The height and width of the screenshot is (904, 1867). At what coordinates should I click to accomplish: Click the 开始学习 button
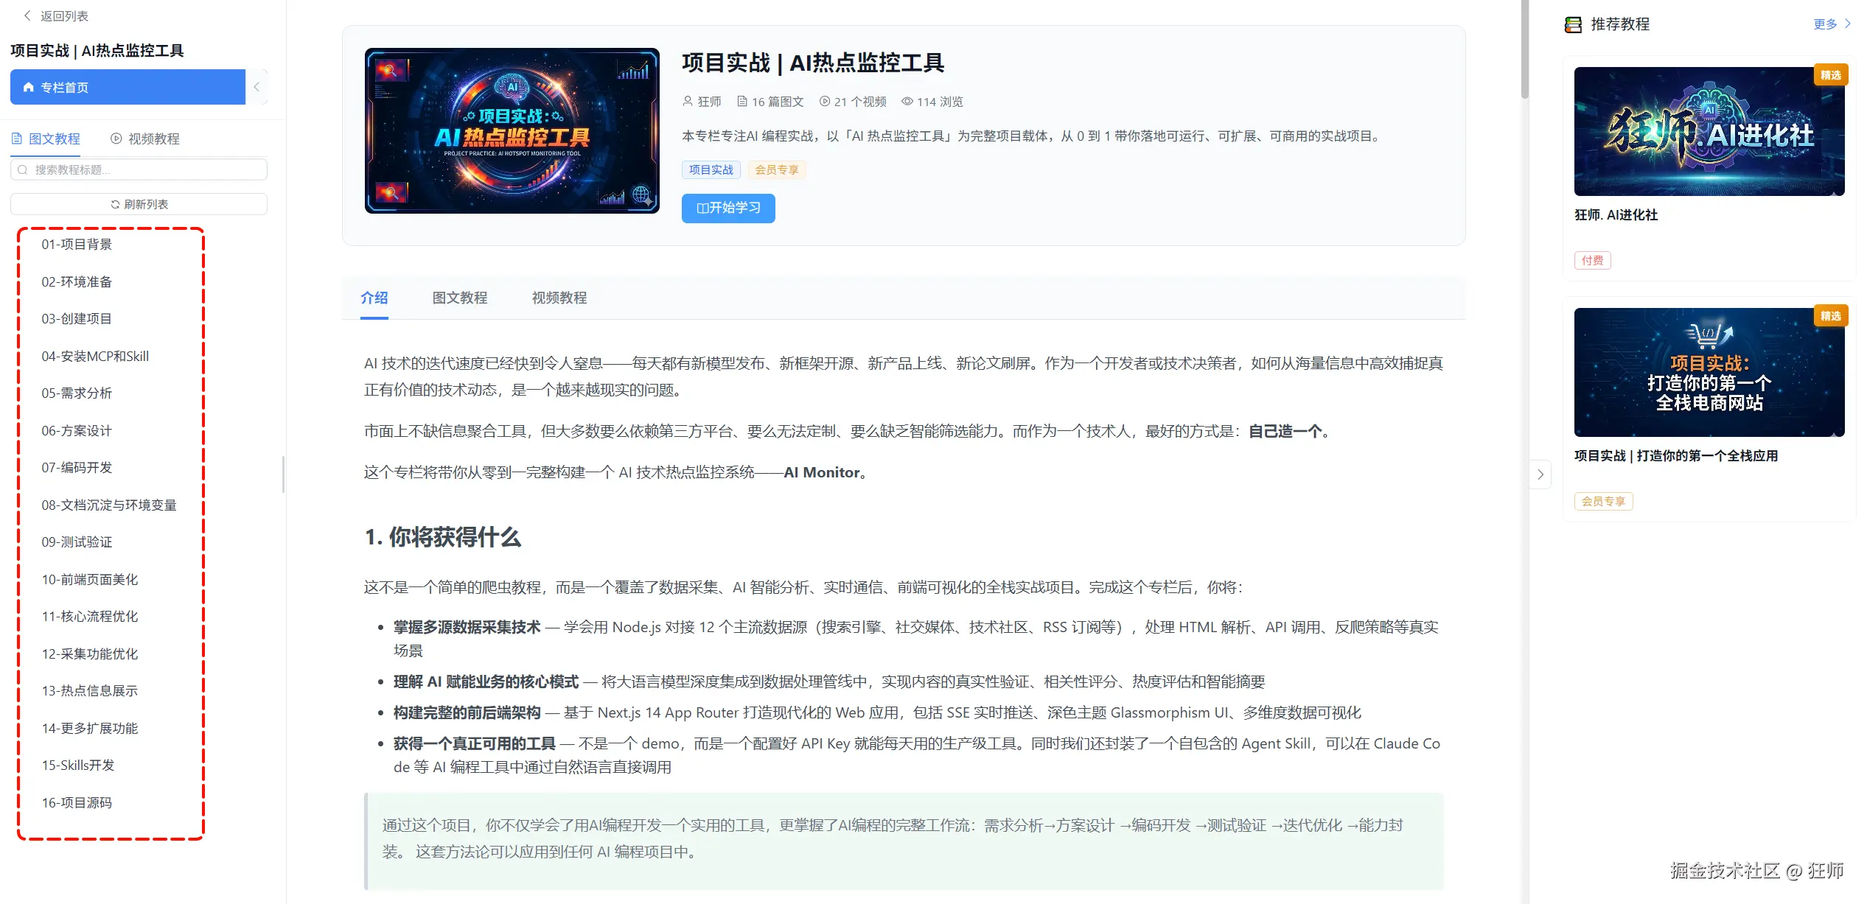727,208
